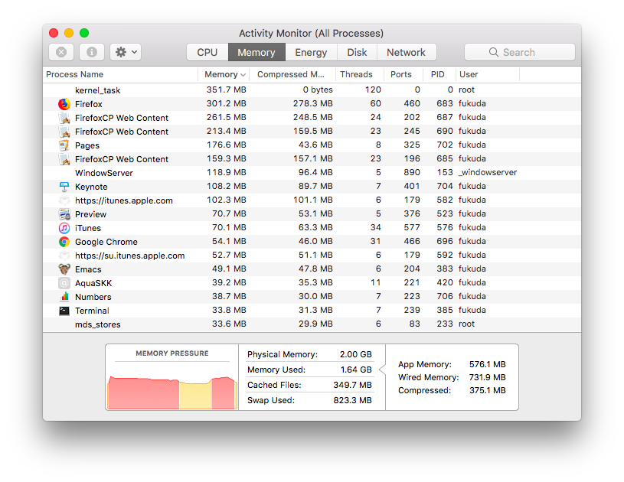Click the Cached Files 349.7 MB value
The height and width of the screenshot is (482, 624).
pyautogui.click(x=353, y=385)
